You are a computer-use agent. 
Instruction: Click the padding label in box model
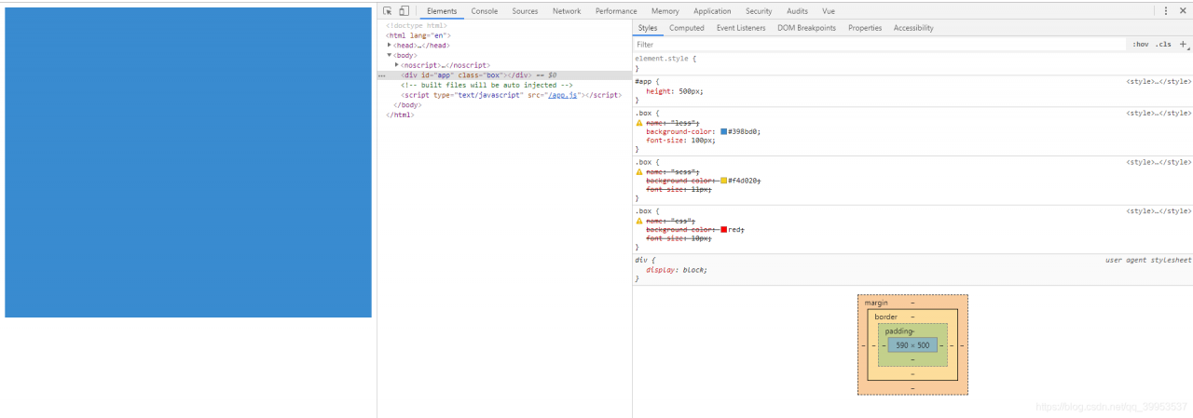[899, 331]
